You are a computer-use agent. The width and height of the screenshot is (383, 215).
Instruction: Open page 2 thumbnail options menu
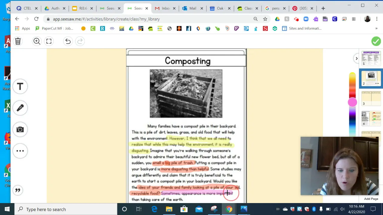point(377,83)
